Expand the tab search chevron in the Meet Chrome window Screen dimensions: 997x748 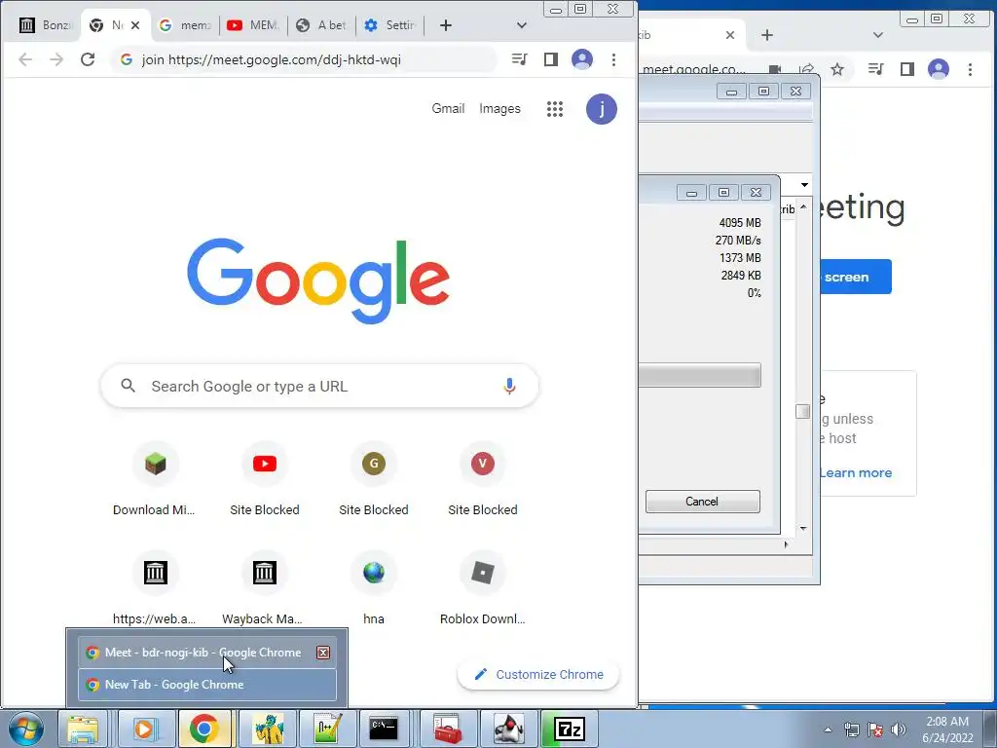tap(877, 35)
